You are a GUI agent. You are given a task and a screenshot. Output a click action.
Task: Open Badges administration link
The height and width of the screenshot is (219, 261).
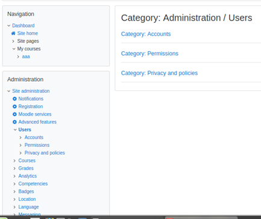(26, 191)
